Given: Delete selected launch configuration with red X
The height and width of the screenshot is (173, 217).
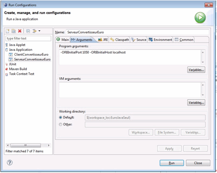Looking at the screenshot, I should pos(20,31).
